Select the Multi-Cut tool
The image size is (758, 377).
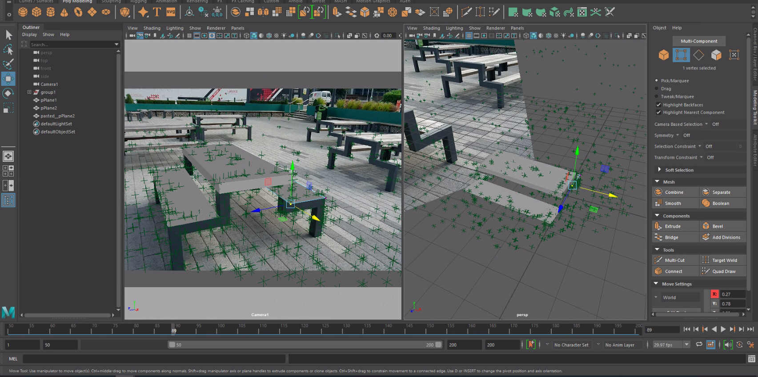point(674,260)
